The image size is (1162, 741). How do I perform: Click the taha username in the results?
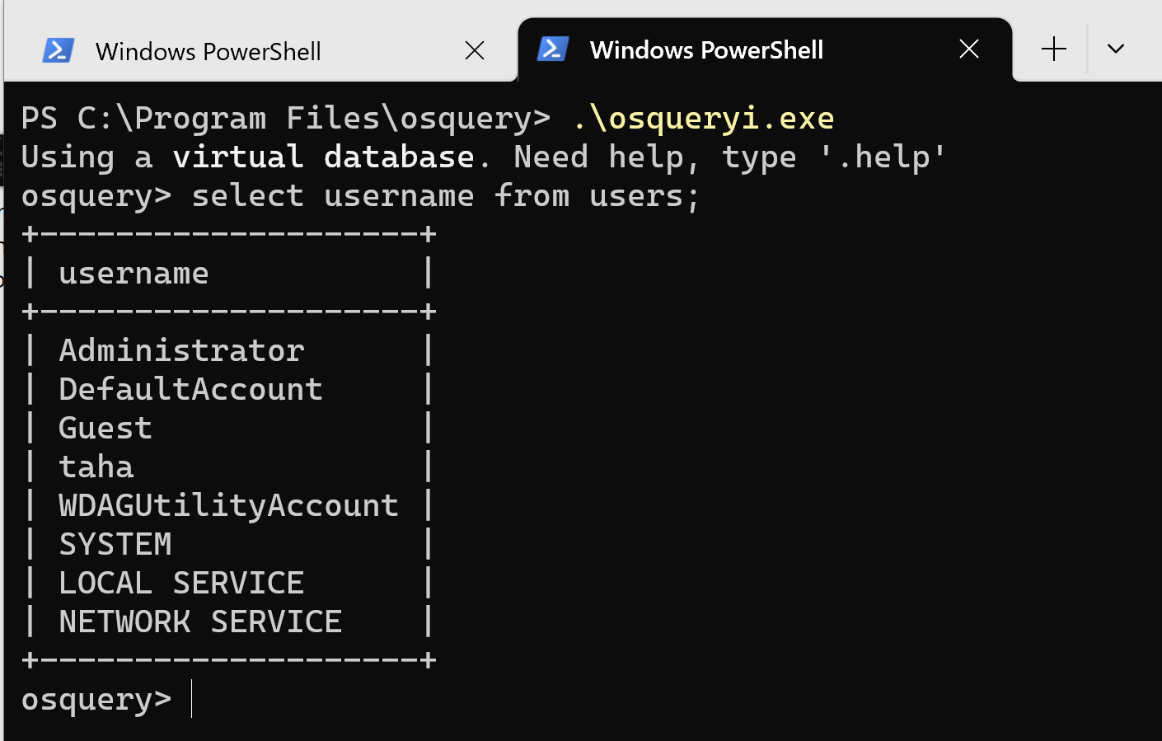pos(96,467)
